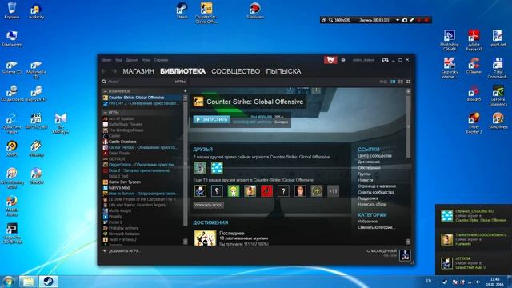Open the МАГАЗИН tab
This screenshot has width=512, height=288.
138,71
